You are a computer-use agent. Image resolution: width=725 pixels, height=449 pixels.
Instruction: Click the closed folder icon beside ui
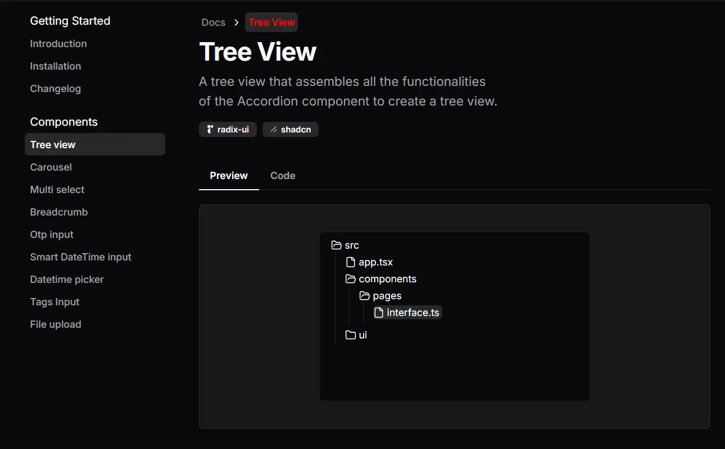pyautogui.click(x=350, y=335)
